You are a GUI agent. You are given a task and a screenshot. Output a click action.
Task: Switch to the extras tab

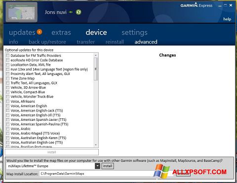click(x=61, y=33)
